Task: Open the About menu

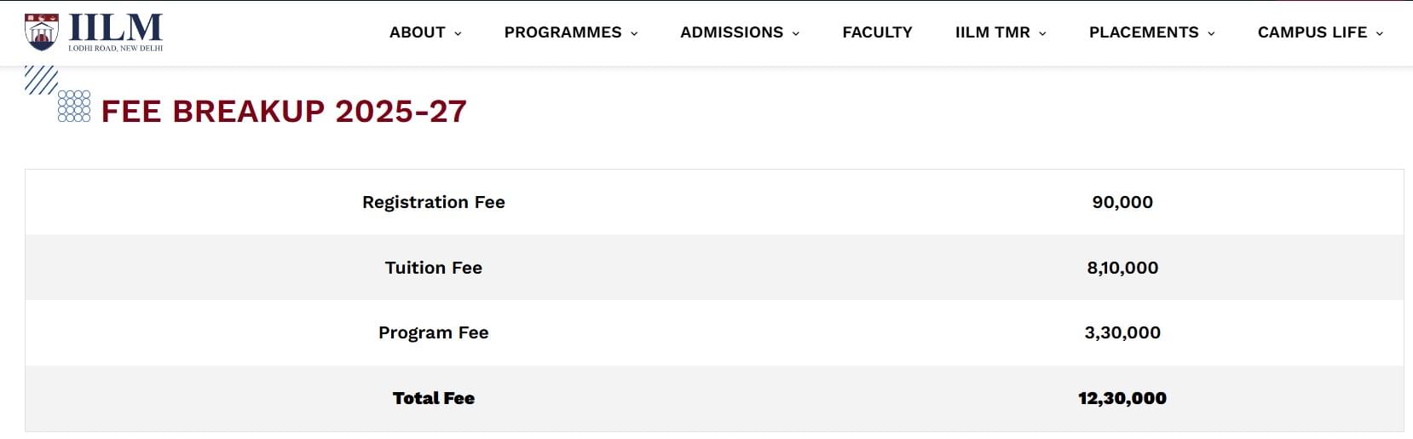Action: click(x=417, y=32)
